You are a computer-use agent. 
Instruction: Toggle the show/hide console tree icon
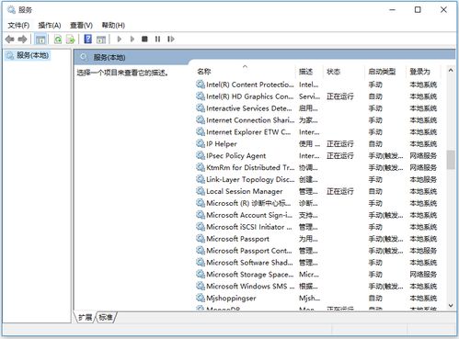tap(40, 40)
